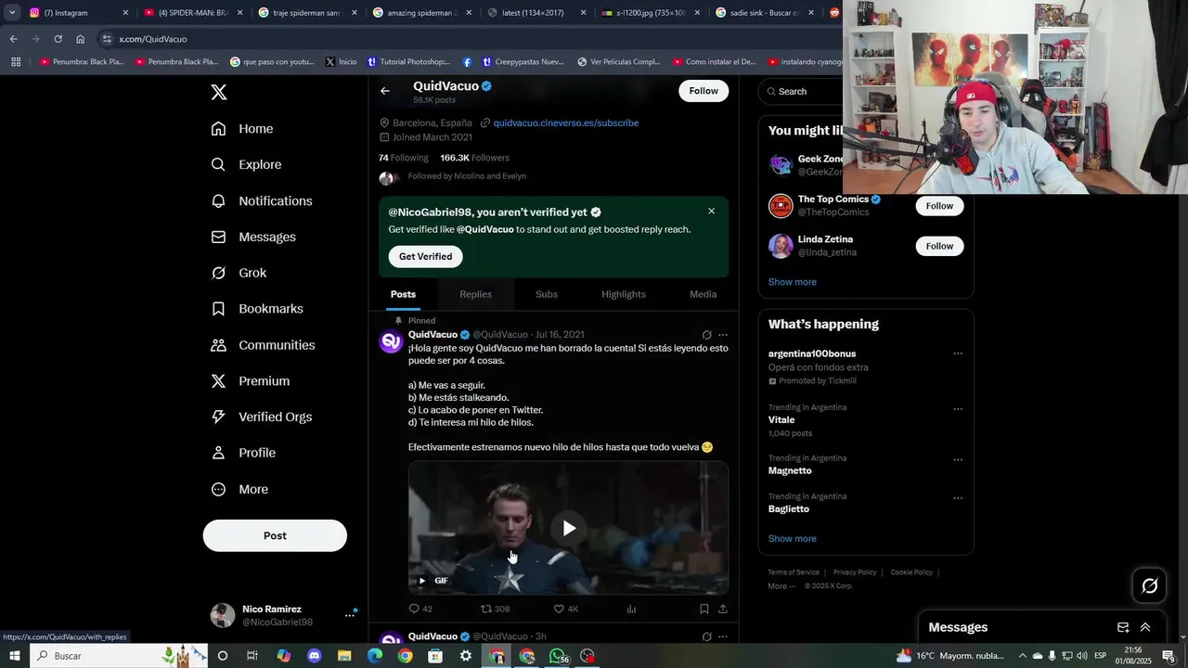1188x668 pixels.
Task: Open quidvacuo.cineverso.es/subscribe link
Action: pyautogui.click(x=565, y=122)
